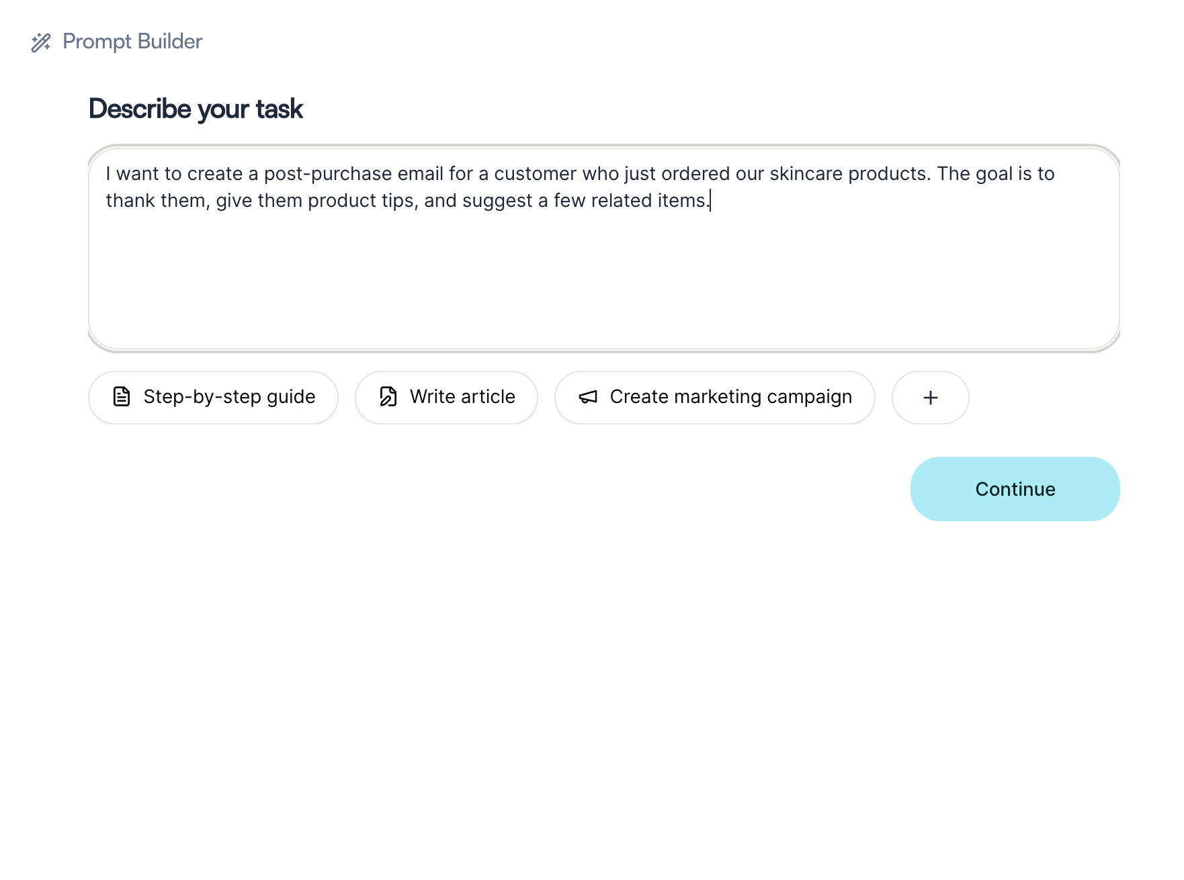Pick the Create marketing campaign label
Image resolution: width=1184 pixels, height=880 pixels.
[x=730, y=397]
